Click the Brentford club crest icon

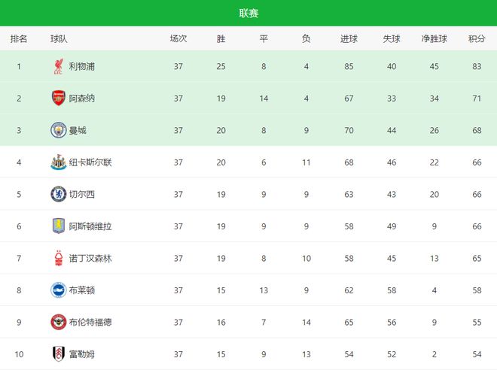(x=58, y=322)
